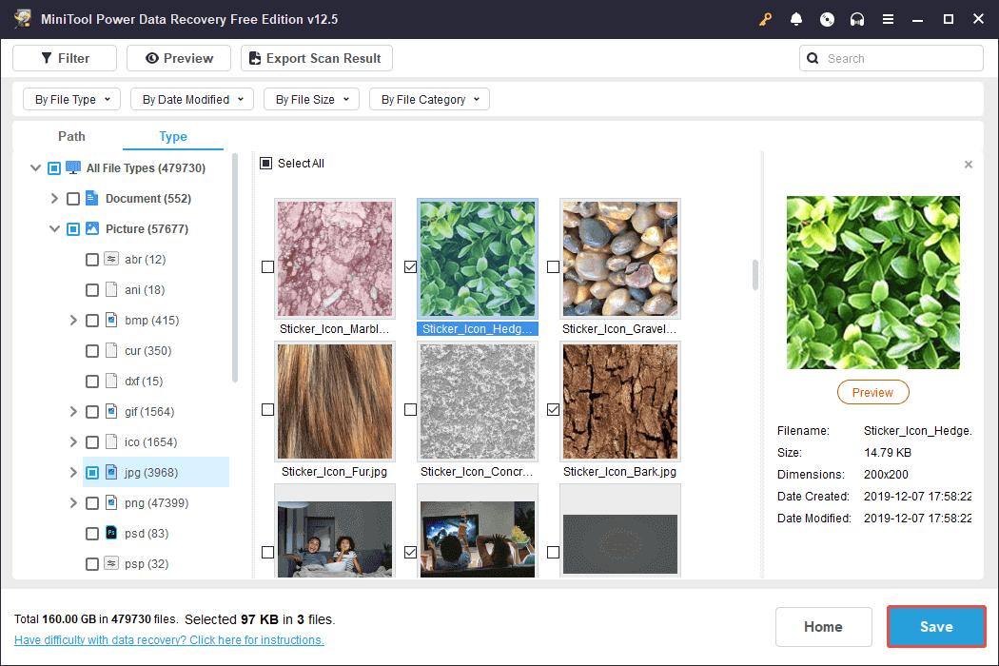Open Filter options
This screenshot has height=666, width=999.
[x=64, y=58]
